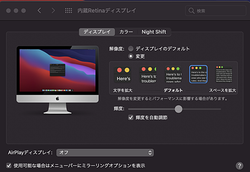The image size is (250, 172).
Task: Go back with the left chevron
Action: point(39,11)
